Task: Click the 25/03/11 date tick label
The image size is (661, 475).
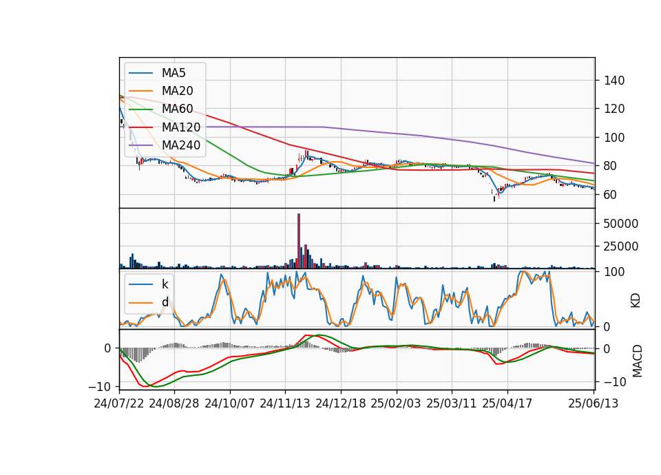Action: coord(452,403)
